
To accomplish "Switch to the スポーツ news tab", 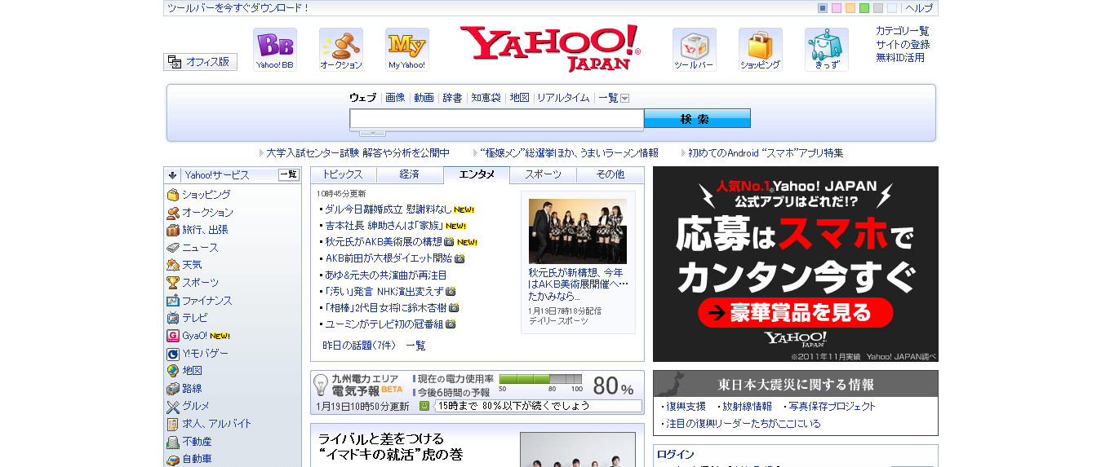I will pos(544,174).
